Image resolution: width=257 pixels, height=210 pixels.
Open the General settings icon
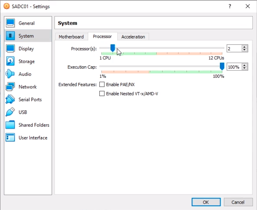[x=10, y=23]
